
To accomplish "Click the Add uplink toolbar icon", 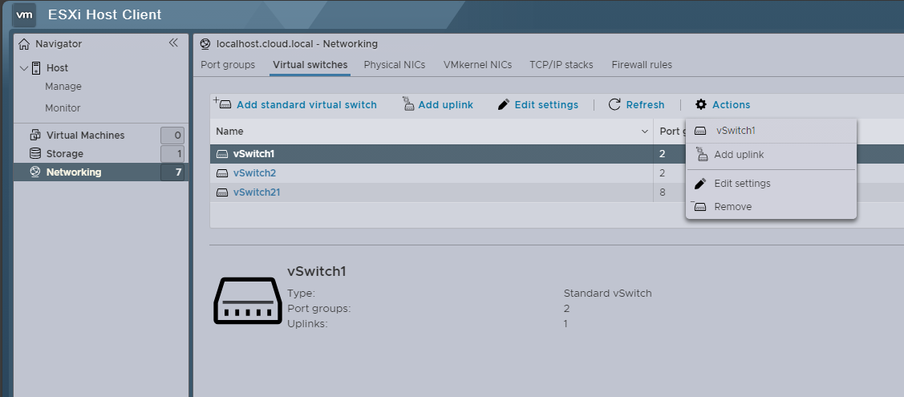I will point(408,103).
